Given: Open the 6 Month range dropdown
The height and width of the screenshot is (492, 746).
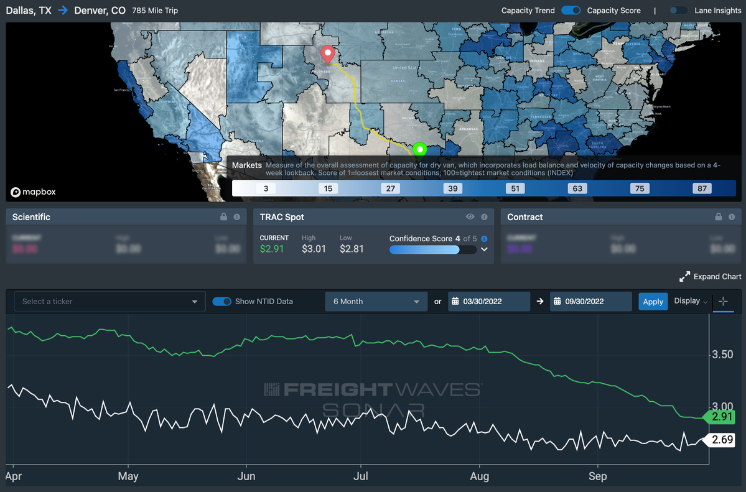Looking at the screenshot, I should [x=376, y=301].
